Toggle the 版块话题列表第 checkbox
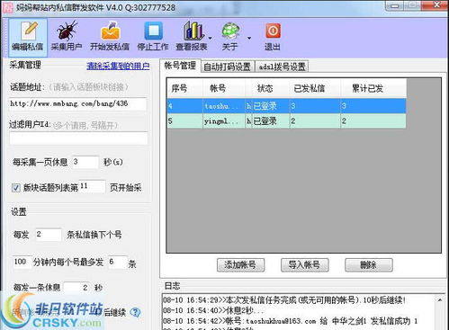 [16, 188]
